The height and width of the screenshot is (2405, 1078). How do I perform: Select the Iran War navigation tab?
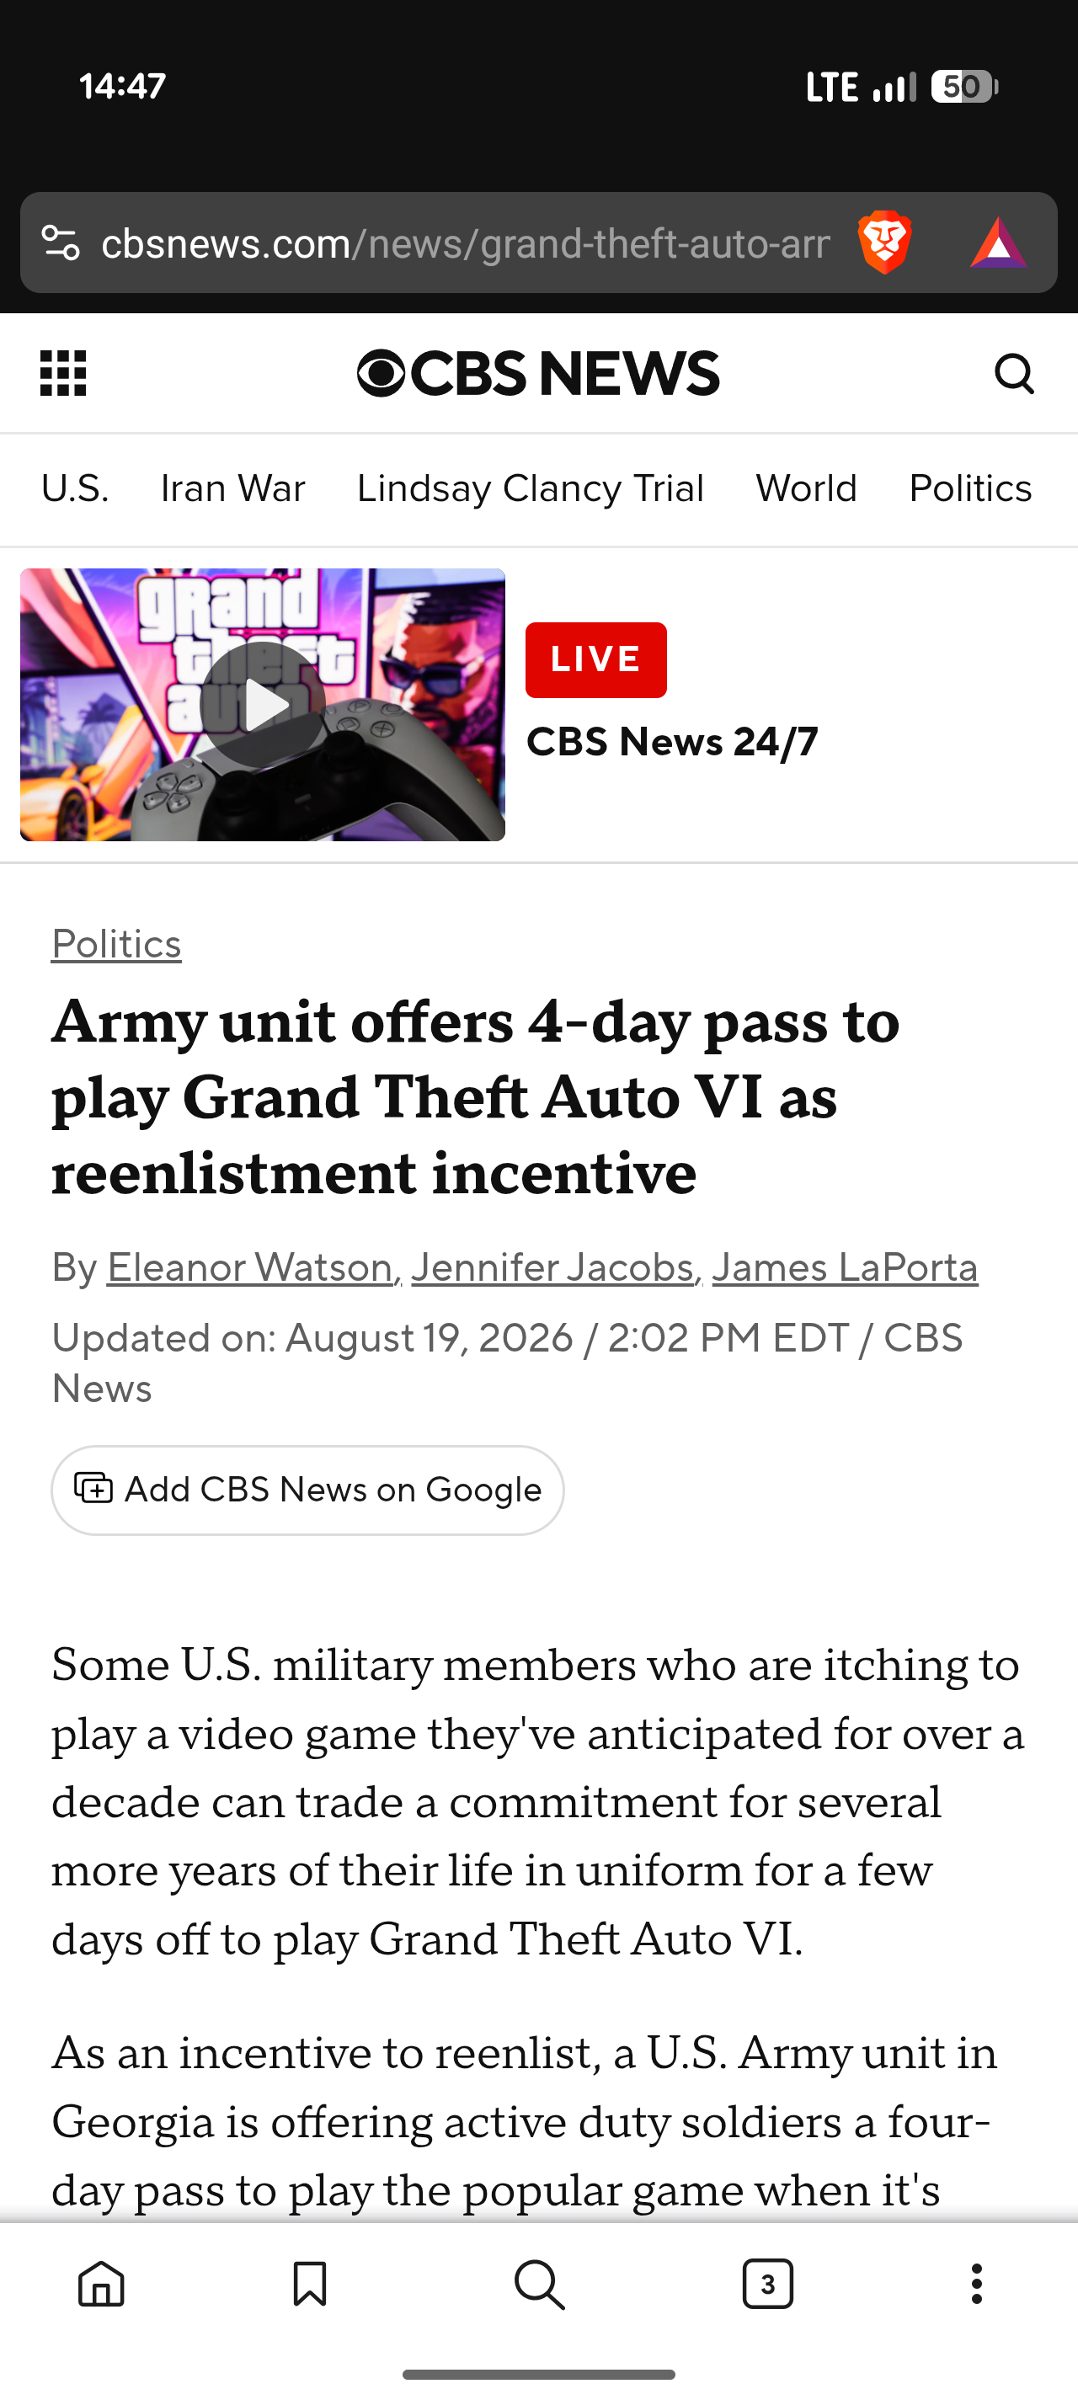(x=232, y=488)
